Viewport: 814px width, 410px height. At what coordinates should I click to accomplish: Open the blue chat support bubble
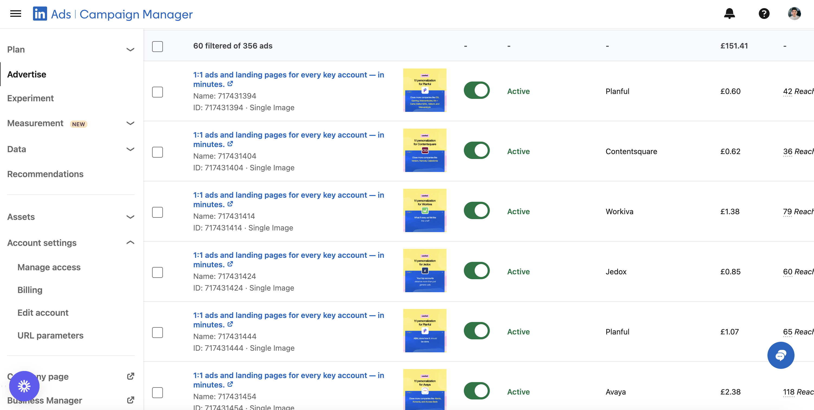click(x=780, y=355)
